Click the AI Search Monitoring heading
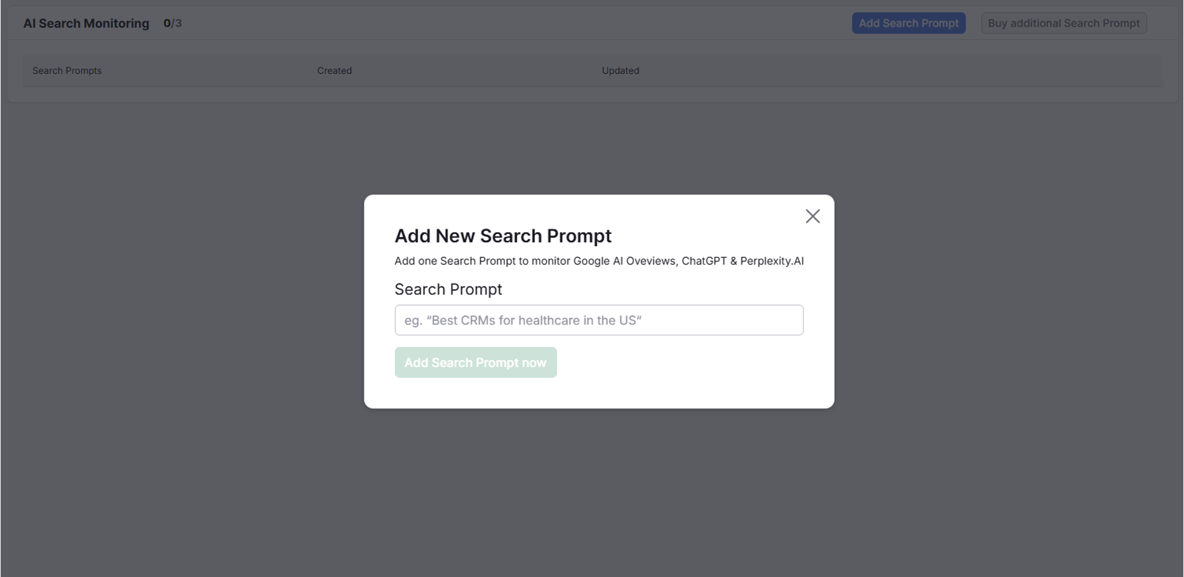 [x=86, y=23]
